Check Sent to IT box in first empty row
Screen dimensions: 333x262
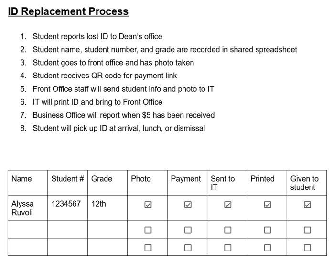click(228, 230)
